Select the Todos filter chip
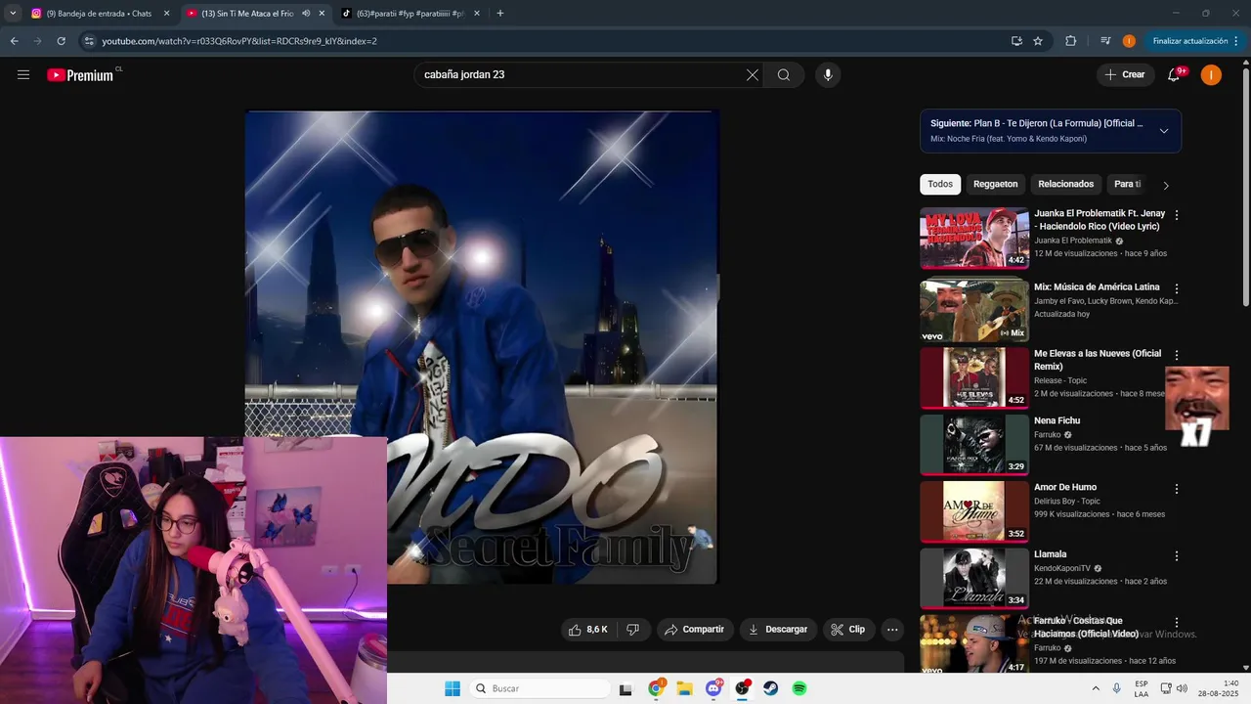This screenshot has width=1251, height=704. pos(940,184)
